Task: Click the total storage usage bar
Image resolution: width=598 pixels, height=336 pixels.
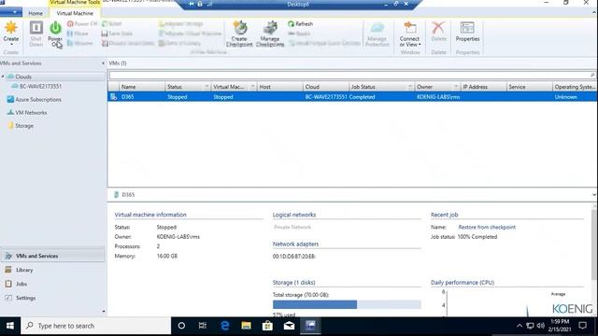Action: click(347, 304)
